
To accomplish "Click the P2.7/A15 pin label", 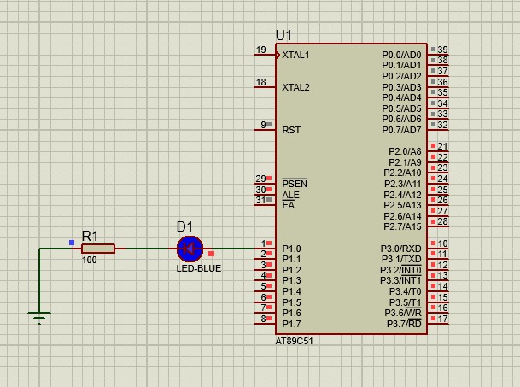I will pos(402,226).
